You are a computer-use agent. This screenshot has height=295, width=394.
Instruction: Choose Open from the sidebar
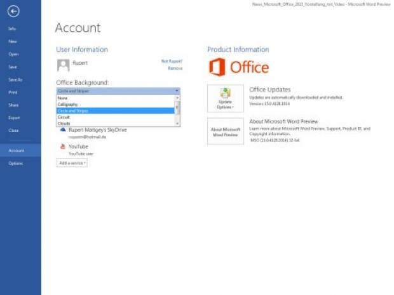[13, 54]
